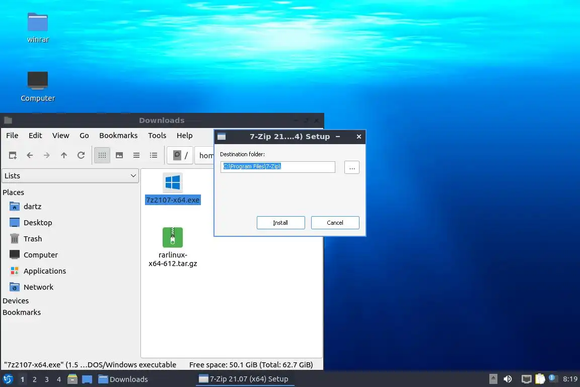
Task: Open the Lists side pane dropdown
Action: click(70, 175)
